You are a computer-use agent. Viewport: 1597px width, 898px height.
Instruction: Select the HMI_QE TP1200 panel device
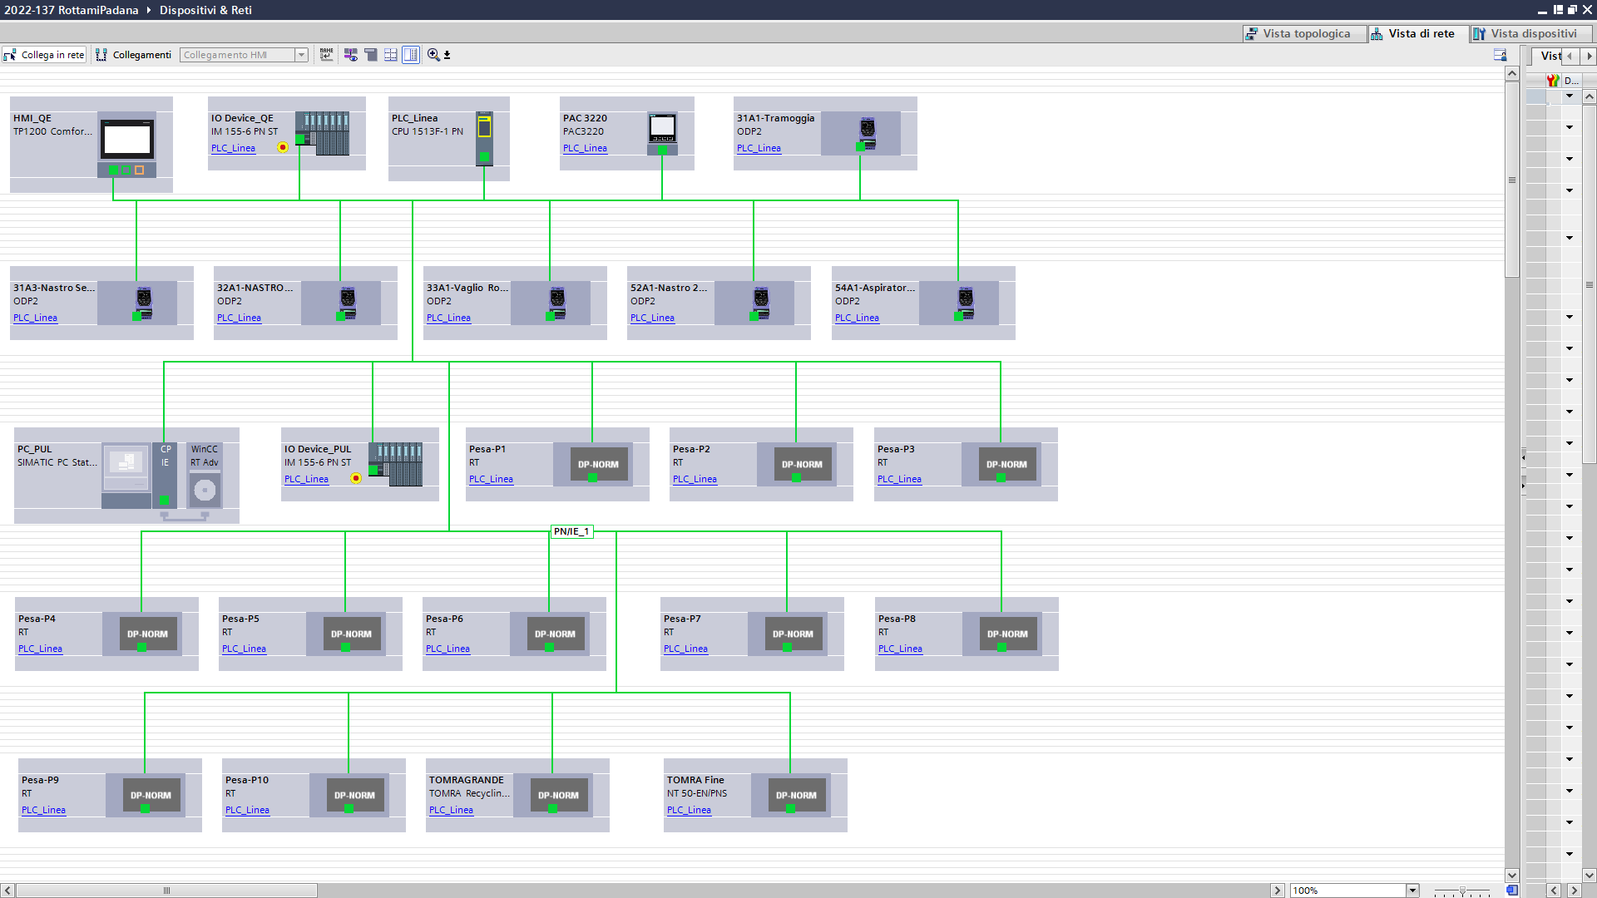click(127, 144)
